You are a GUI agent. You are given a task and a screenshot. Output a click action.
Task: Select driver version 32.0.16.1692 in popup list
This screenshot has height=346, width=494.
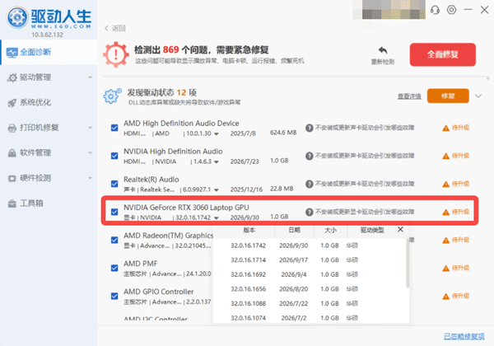click(x=310, y=274)
